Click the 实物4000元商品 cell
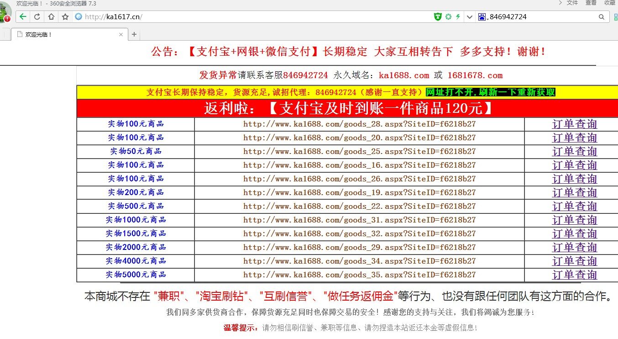 (136, 261)
